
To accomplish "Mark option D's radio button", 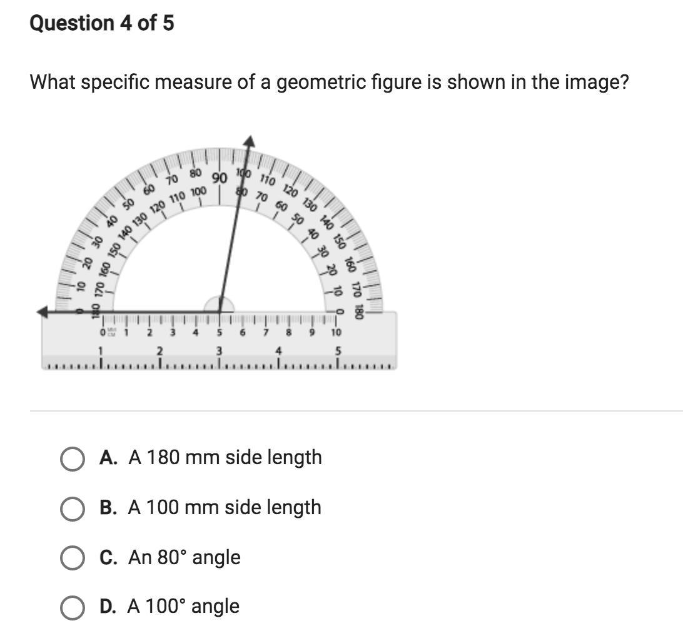I will pyautogui.click(x=73, y=607).
